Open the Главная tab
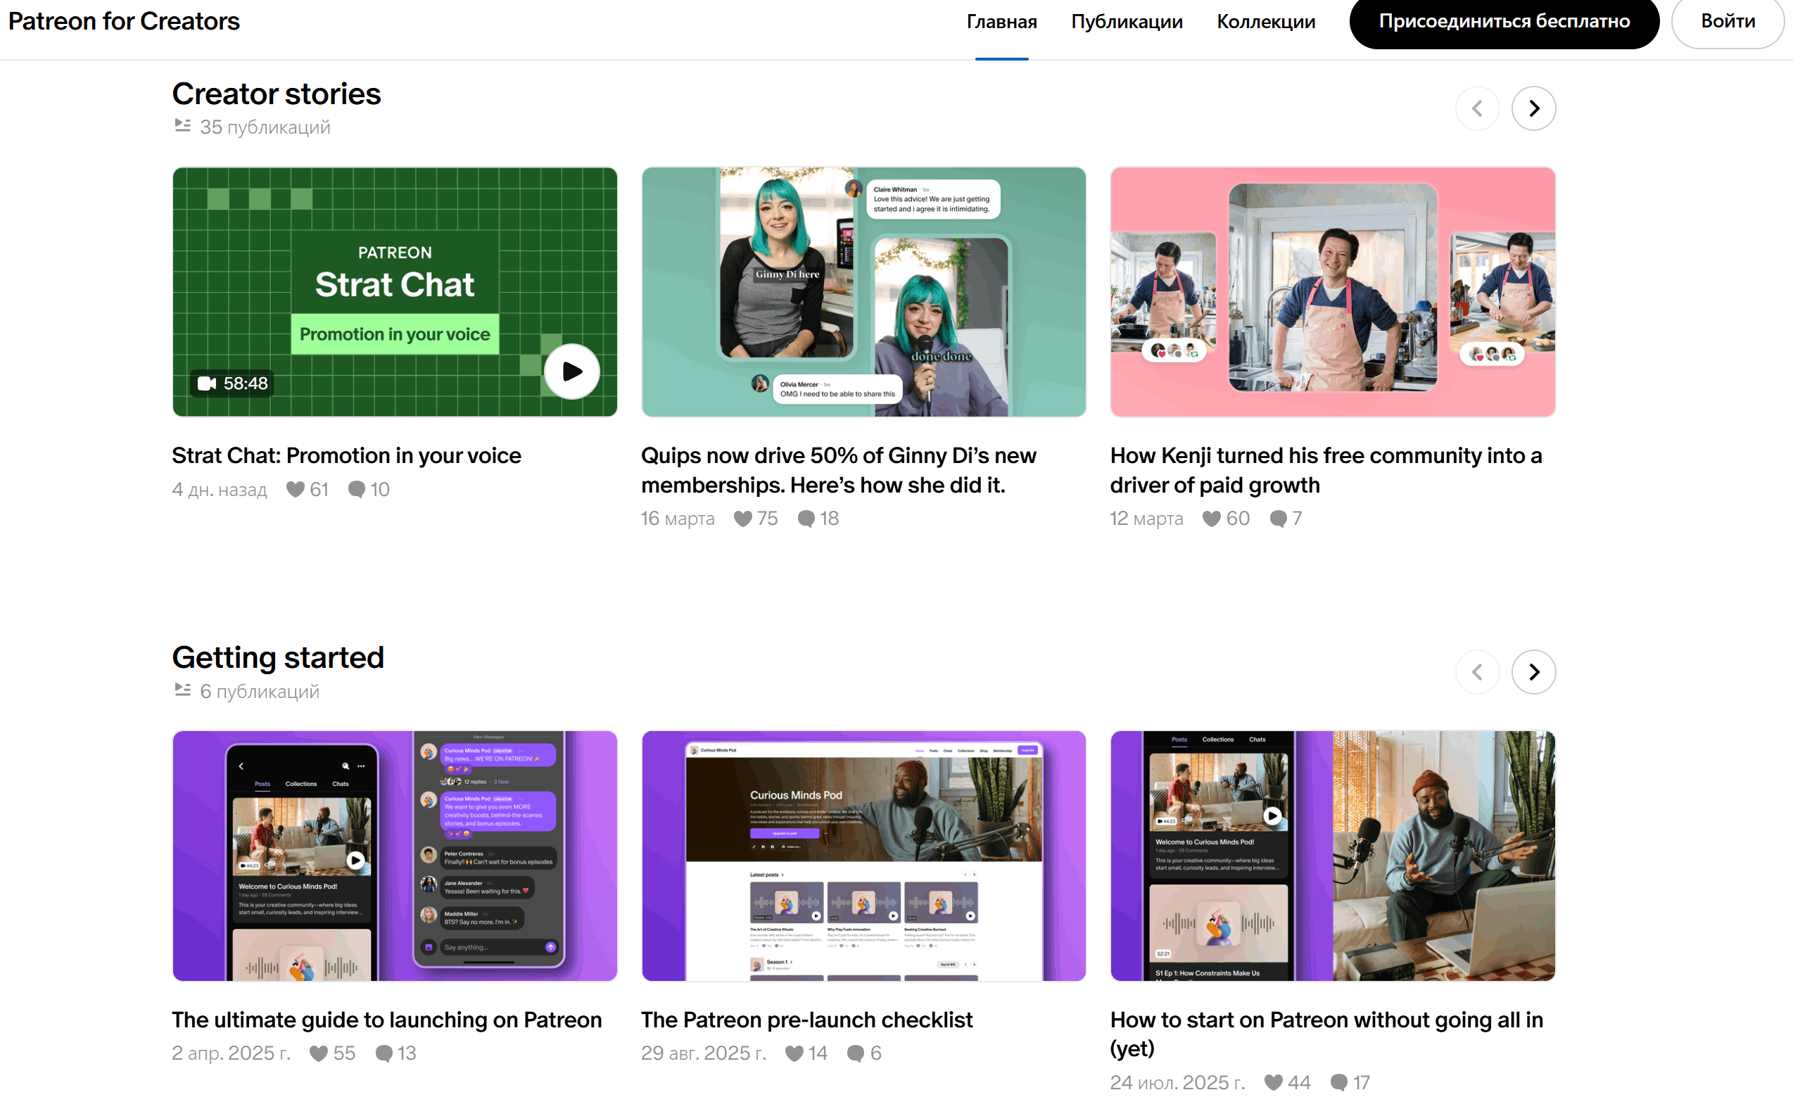 1001,22
